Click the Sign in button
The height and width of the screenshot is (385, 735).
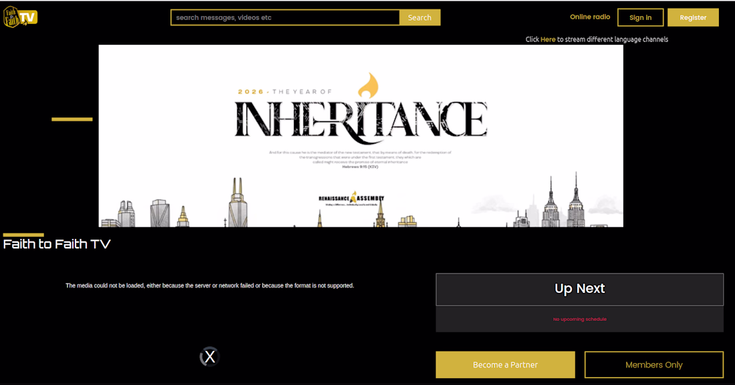click(640, 17)
